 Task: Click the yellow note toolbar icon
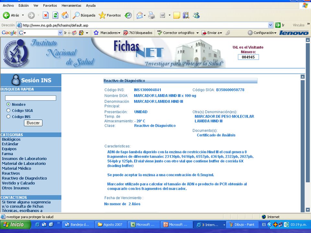[177, 15]
